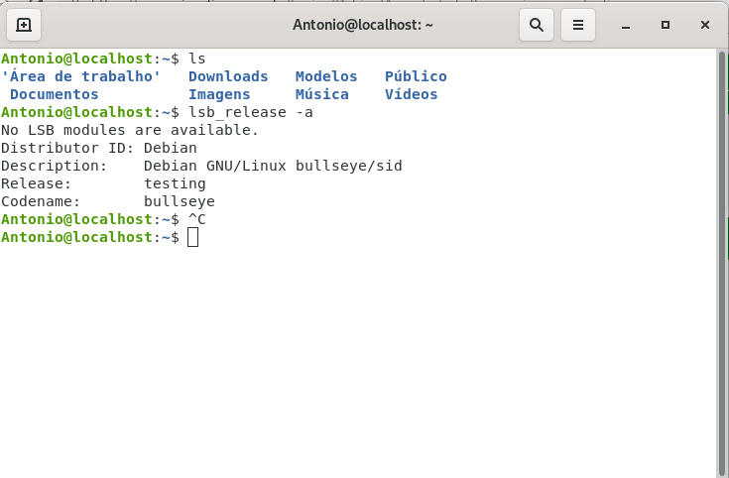Click the 'Documentos' folder name
This screenshot has height=478, width=729.
coord(54,94)
